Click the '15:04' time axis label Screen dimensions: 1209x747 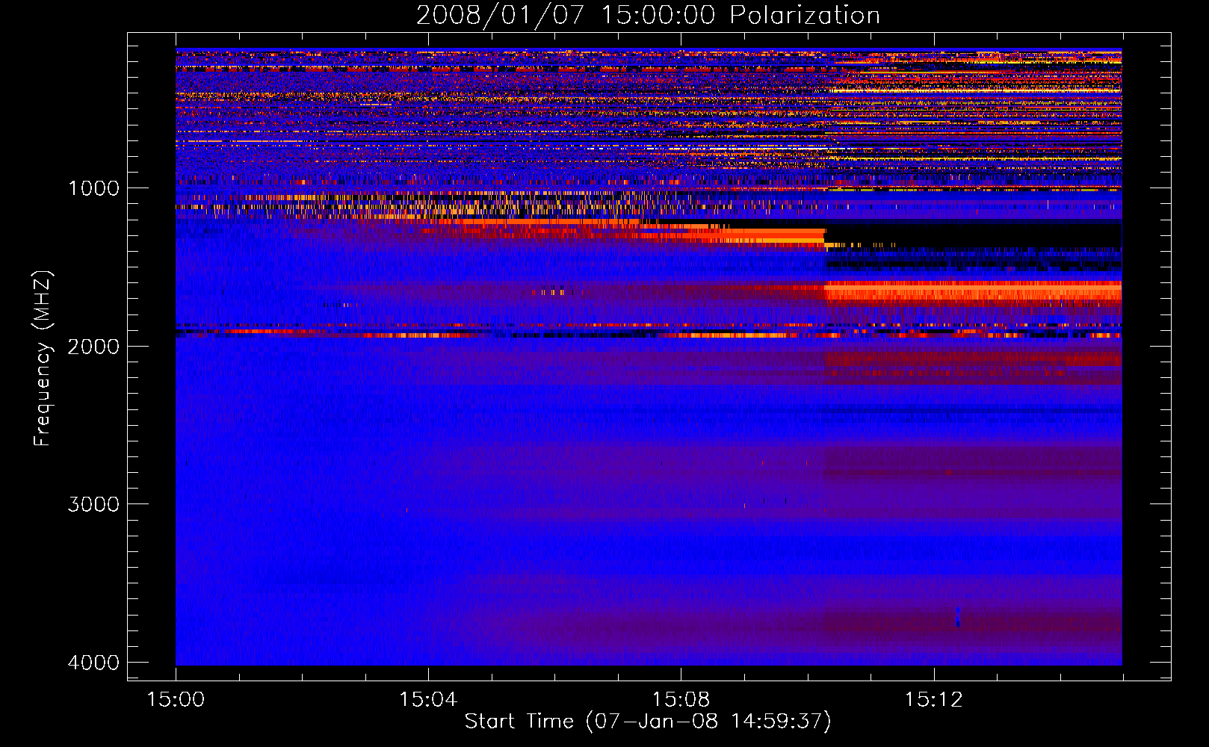pos(428,700)
